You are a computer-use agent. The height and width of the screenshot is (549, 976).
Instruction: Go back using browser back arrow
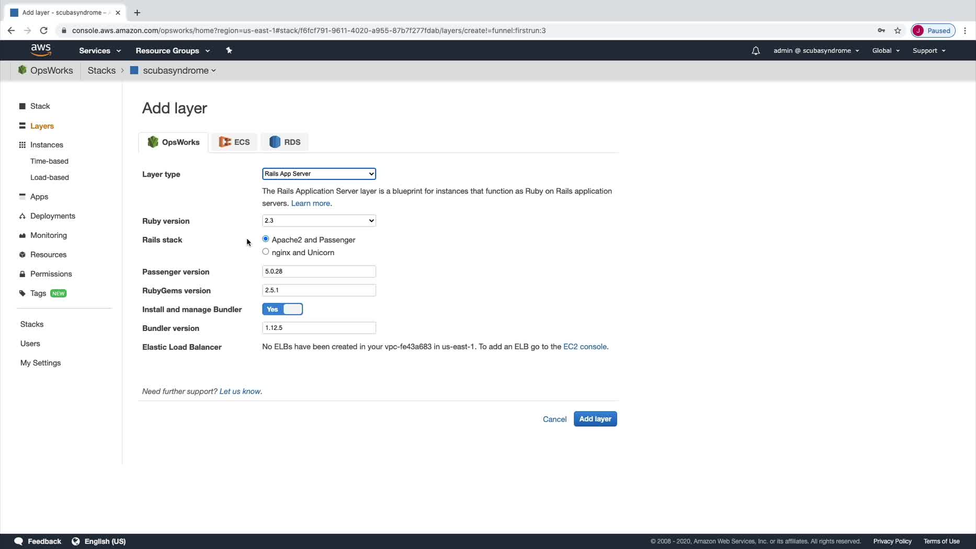[11, 30]
